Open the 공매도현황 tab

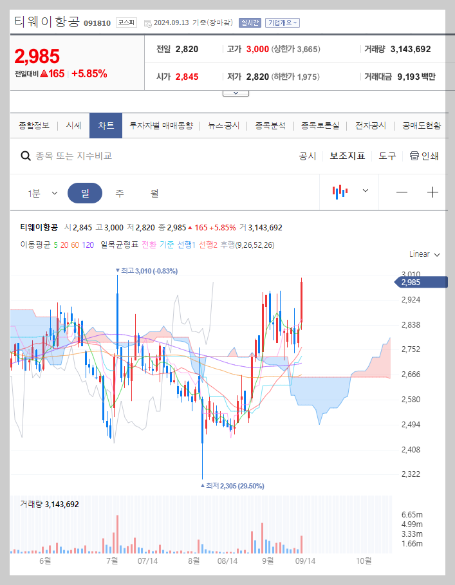[x=422, y=125]
